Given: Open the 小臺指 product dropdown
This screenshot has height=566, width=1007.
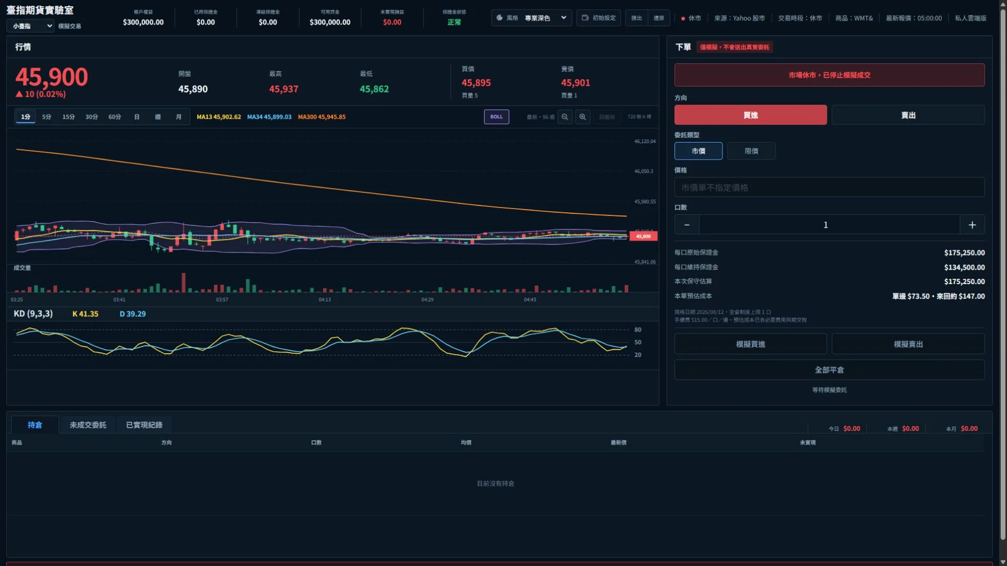Looking at the screenshot, I should coord(30,26).
